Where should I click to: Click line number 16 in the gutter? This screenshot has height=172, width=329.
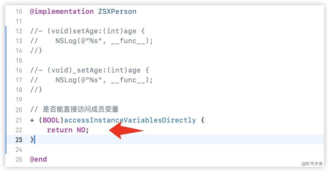pos(19,70)
